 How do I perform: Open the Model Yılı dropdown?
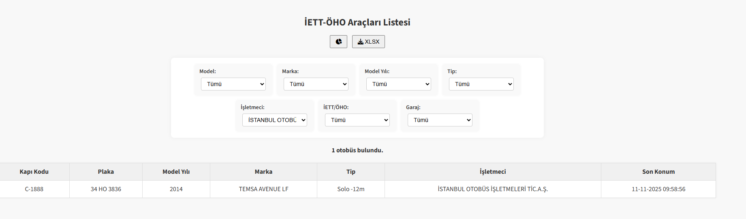[399, 84]
